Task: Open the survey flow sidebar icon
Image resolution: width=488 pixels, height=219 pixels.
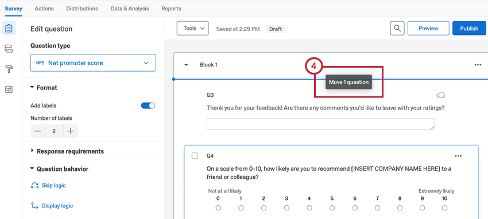Action: (9, 49)
